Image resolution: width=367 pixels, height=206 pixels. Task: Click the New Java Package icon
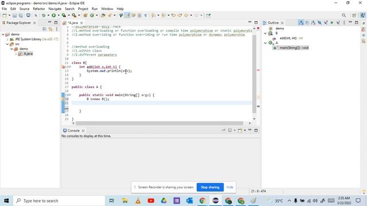tap(85, 15)
